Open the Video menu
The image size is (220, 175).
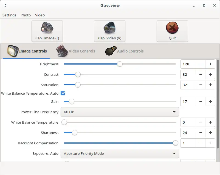(x=40, y=15)
